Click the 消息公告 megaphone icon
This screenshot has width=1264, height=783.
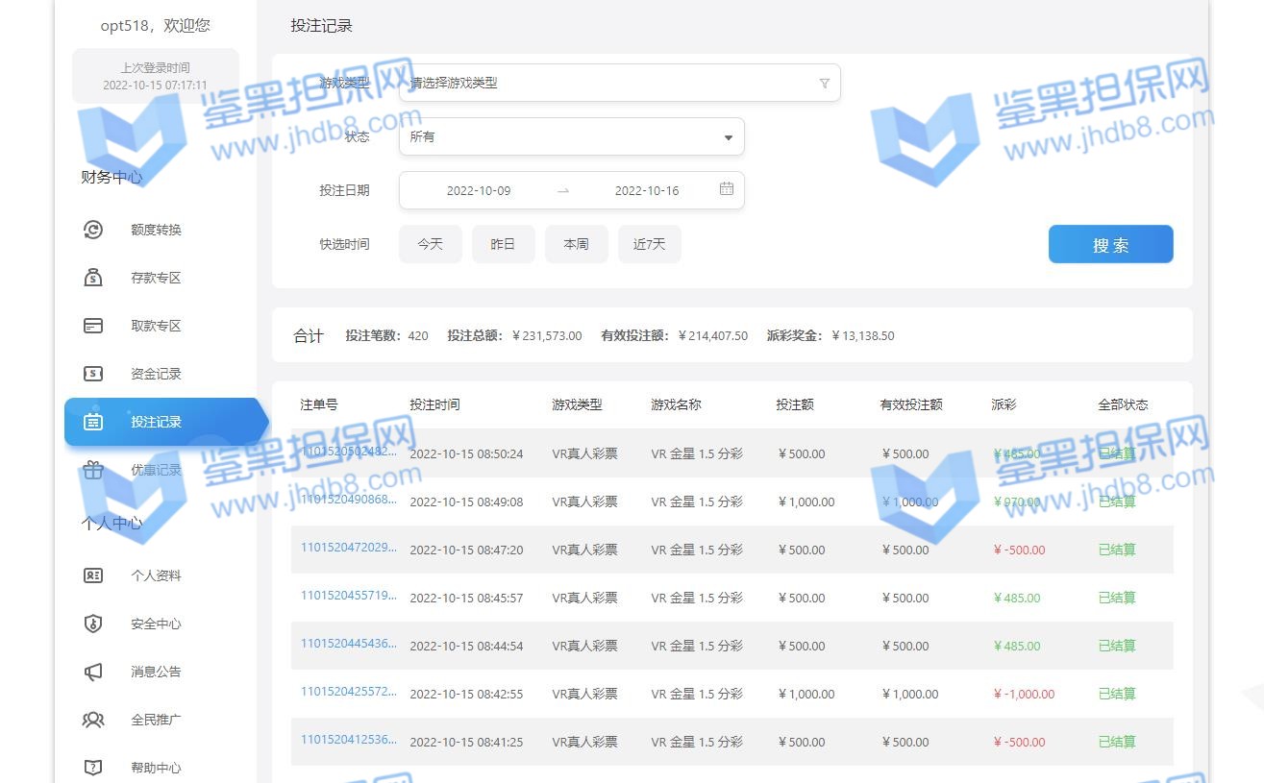pos(93,672)
